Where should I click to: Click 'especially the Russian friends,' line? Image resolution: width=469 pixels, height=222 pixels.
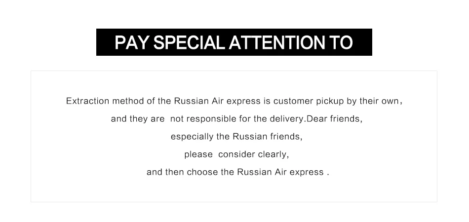coord(236,137)
